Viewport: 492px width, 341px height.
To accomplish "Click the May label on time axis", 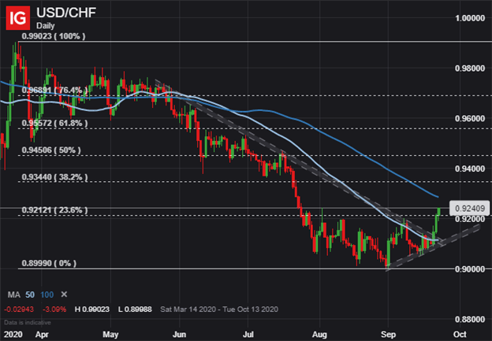I will [x=110, y=335].
